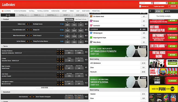178x102 pixels.
Task: Open AFC Wimbledon v Plymouth banner
Action: (x=118, y=51)
